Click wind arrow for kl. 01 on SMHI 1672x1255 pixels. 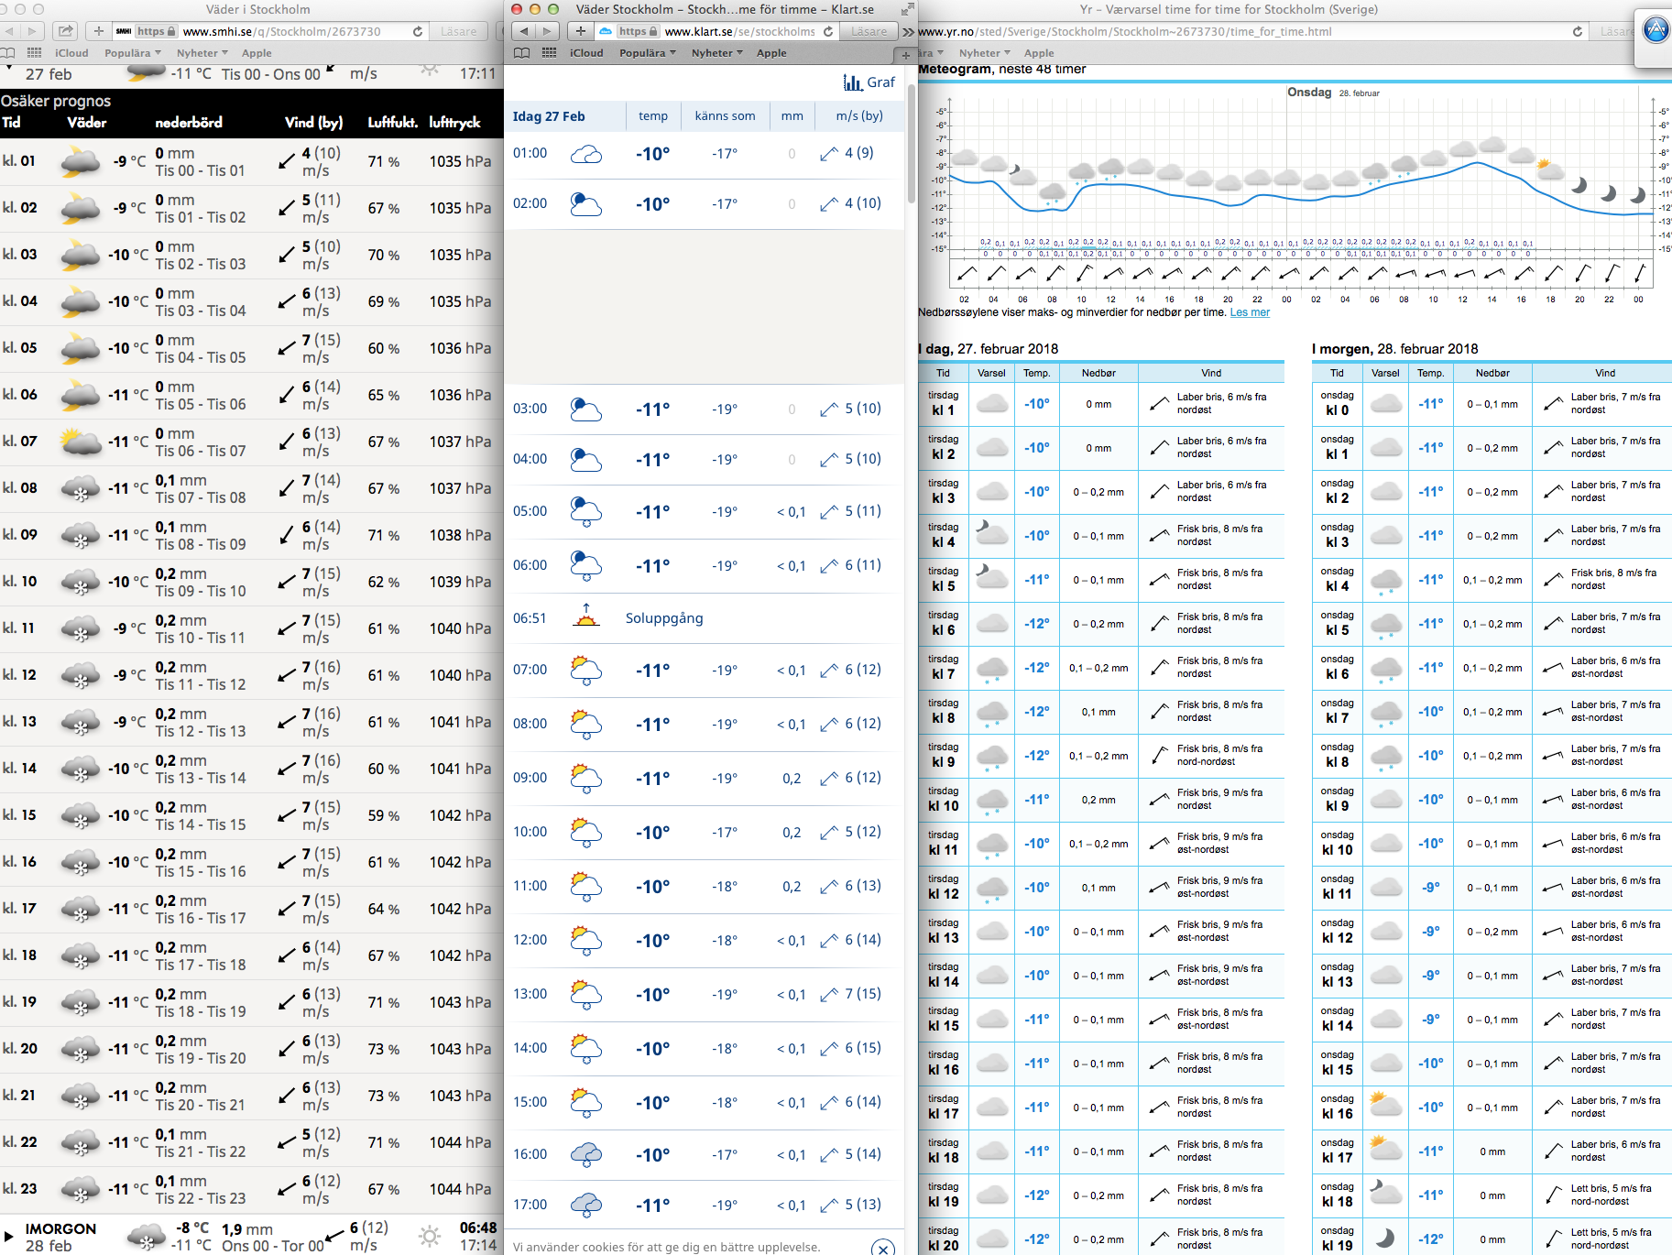[287, 162]
